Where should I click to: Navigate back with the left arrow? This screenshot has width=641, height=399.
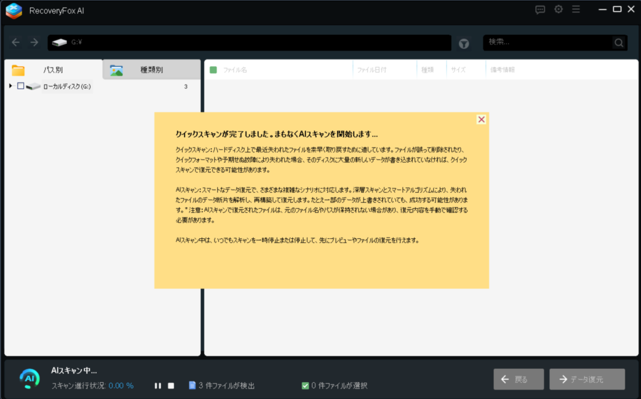(x=16, y=43)
